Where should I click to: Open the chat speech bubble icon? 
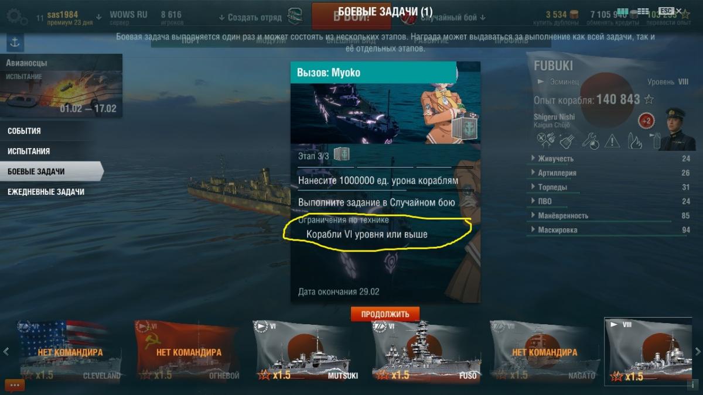(15, 385)
